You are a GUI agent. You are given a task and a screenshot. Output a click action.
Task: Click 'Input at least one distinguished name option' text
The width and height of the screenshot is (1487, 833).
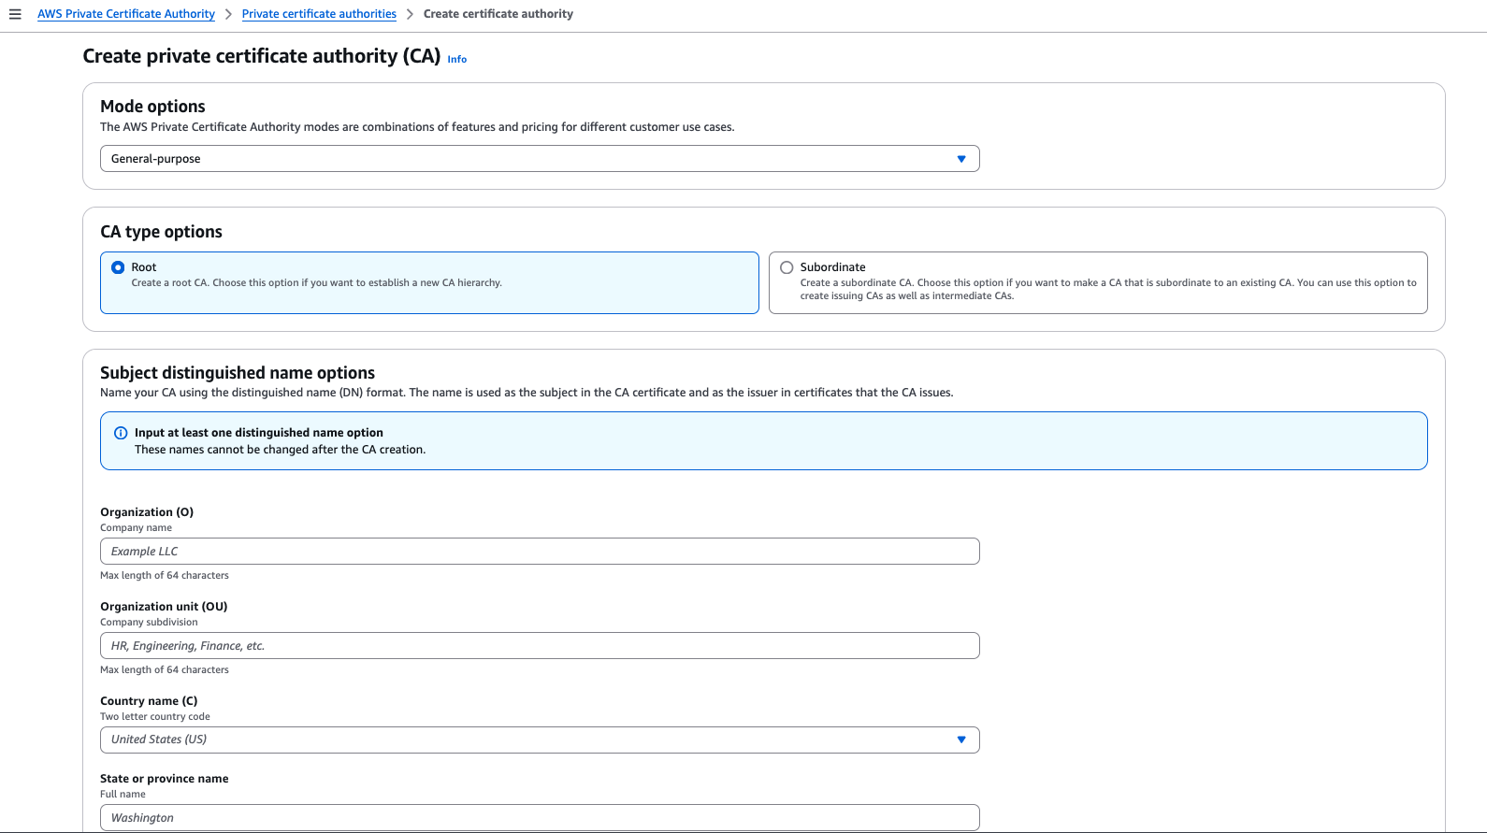pos(259,433)
